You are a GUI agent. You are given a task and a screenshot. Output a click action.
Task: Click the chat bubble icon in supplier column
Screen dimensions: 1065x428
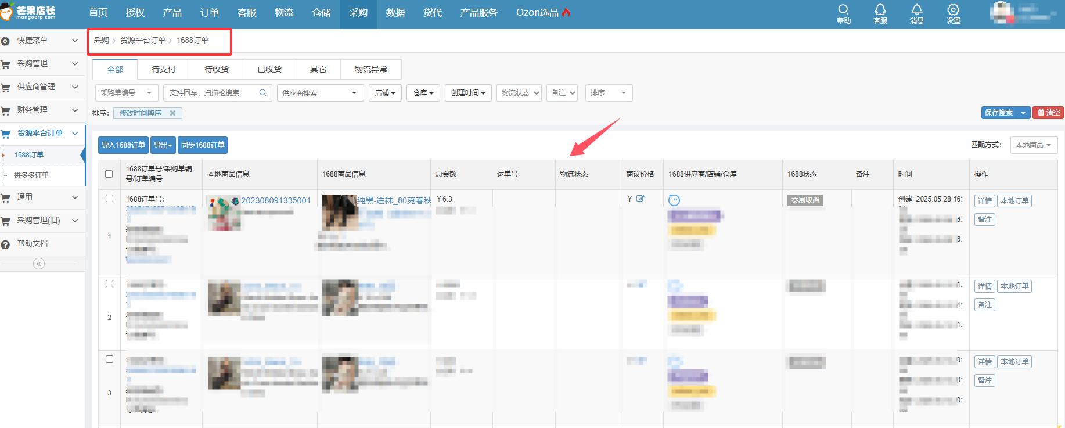[x=674, y=200]
